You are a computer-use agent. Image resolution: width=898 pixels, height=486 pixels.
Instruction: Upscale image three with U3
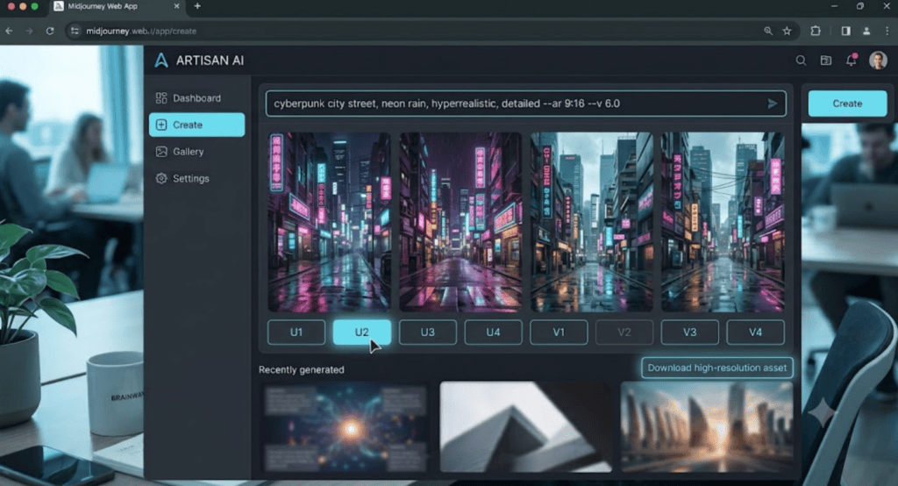[428, 332]
